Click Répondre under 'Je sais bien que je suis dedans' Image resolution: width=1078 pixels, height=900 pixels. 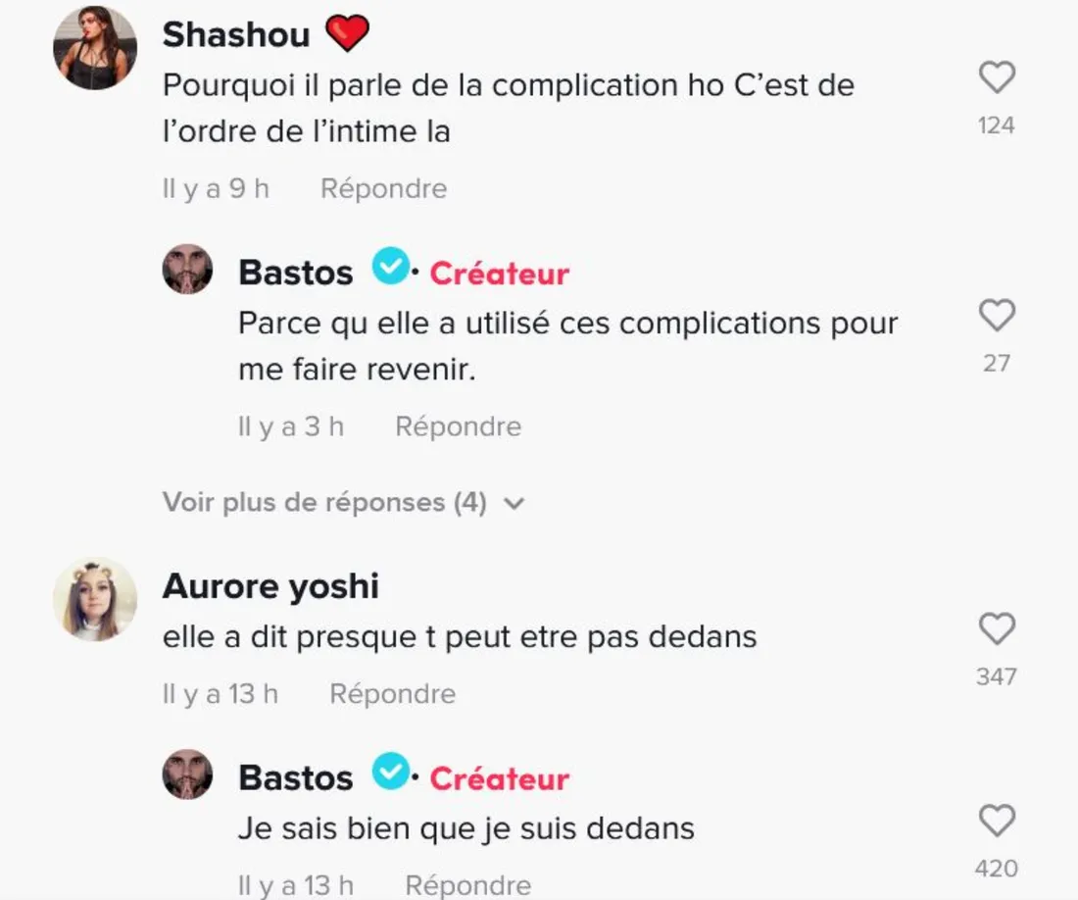(467, 885)
